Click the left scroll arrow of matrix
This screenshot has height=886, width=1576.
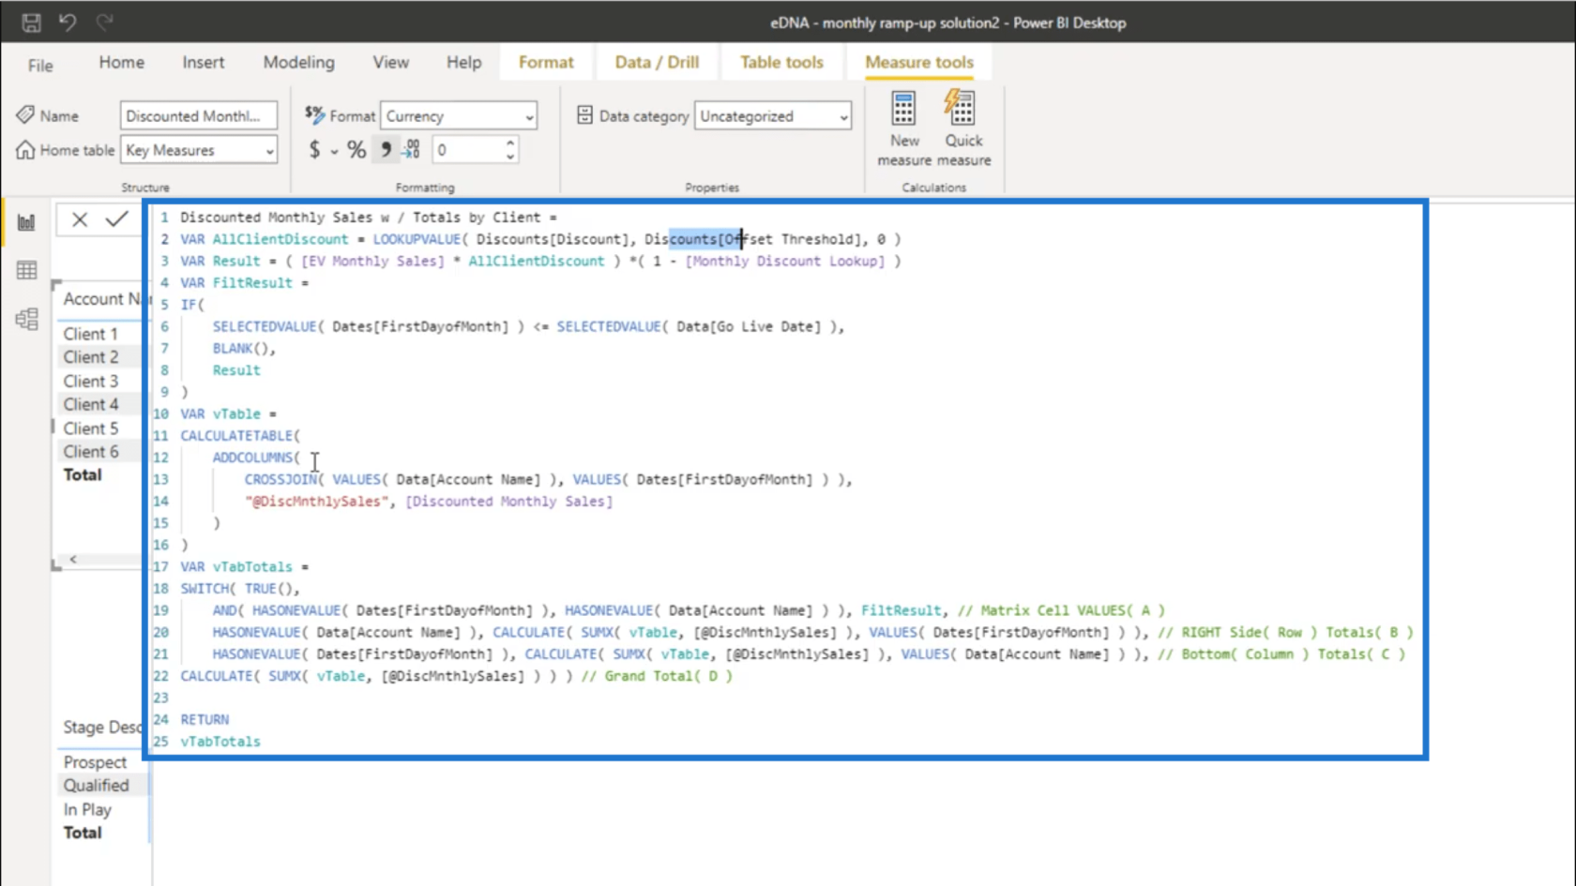coord(72,560)
